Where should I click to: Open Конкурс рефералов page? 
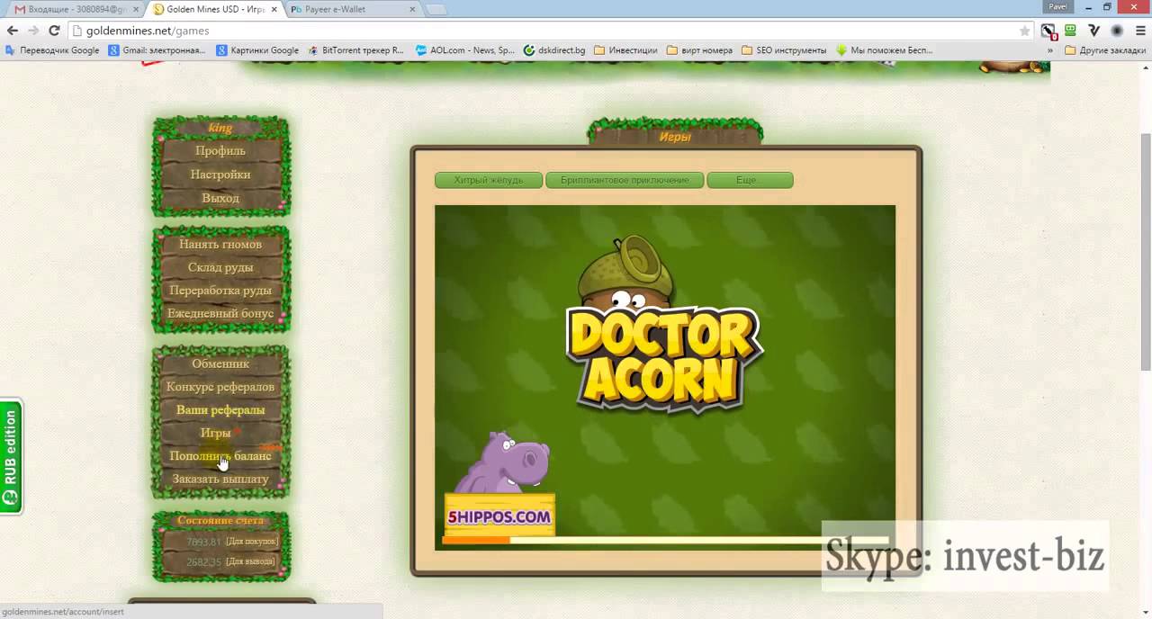pos(220,387)
